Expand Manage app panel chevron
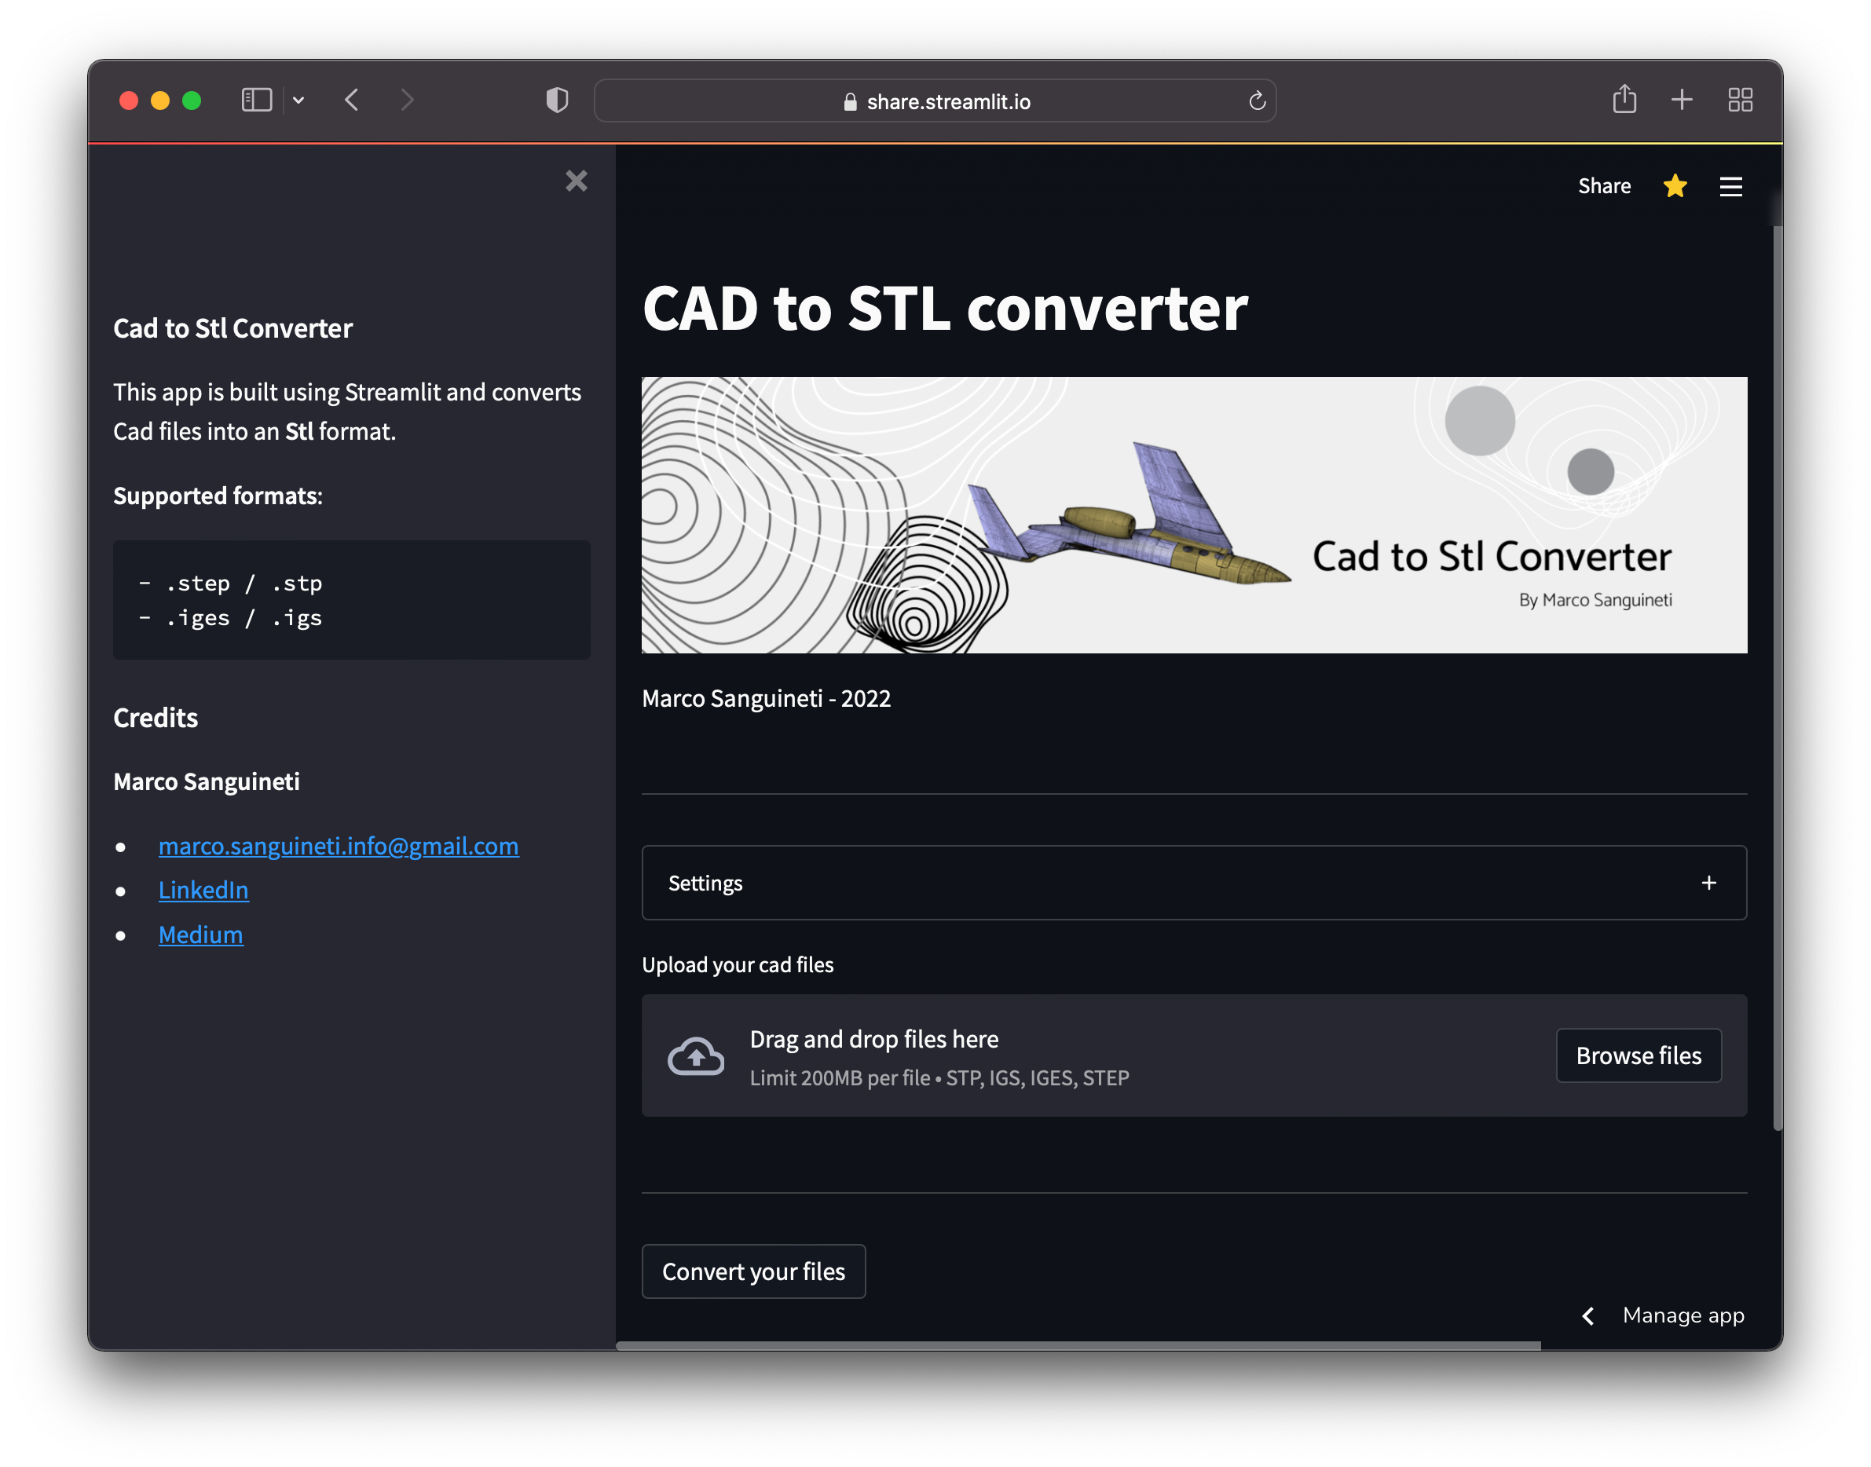The image size is (1871, 1467). point(1587,1316)
